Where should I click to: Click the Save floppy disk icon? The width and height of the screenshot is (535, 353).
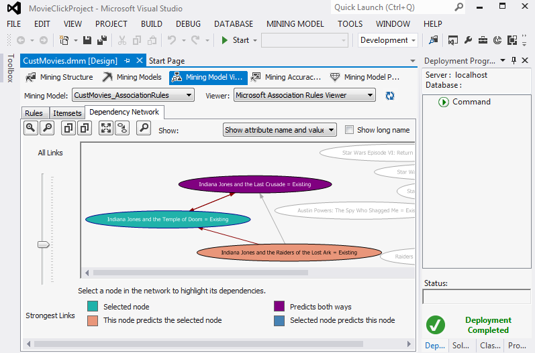pyautogui.click(x=87, y=40)
